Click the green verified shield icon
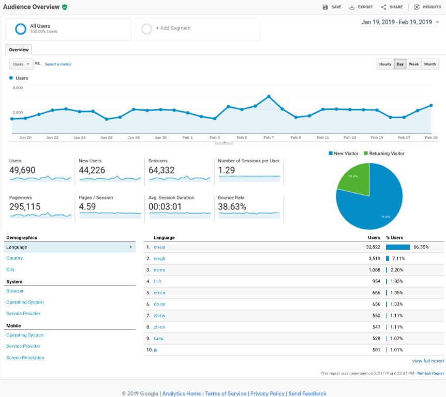The image size is (446, 397). [65, 7]
